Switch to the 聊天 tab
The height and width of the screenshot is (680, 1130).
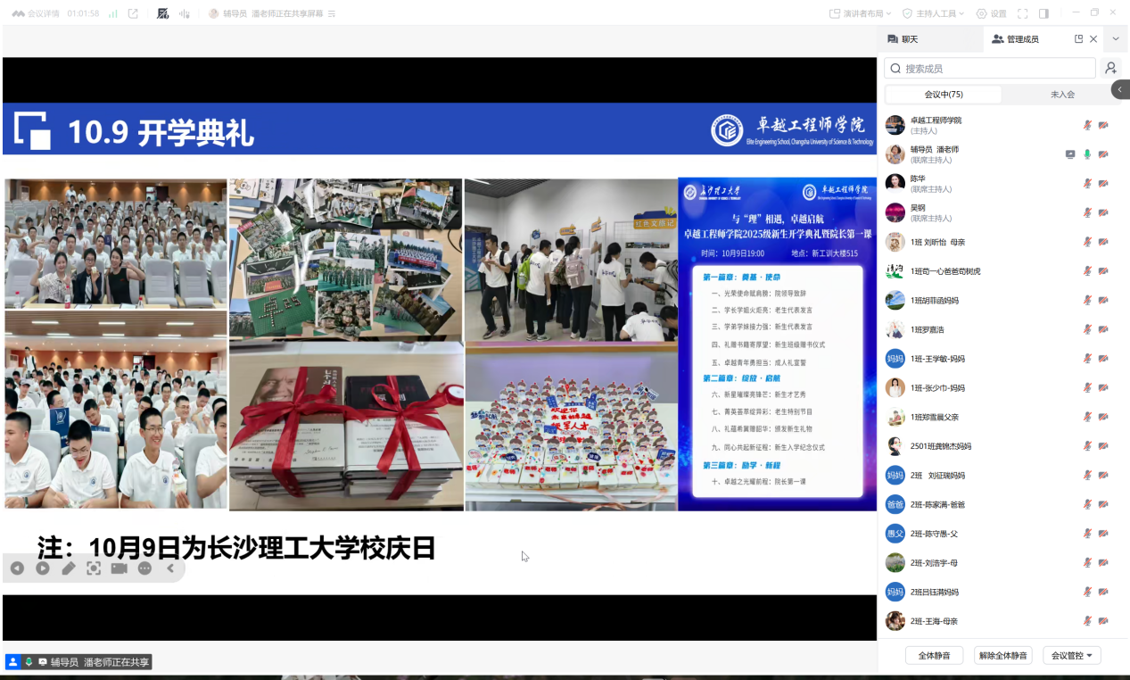[x=903, y=39]
